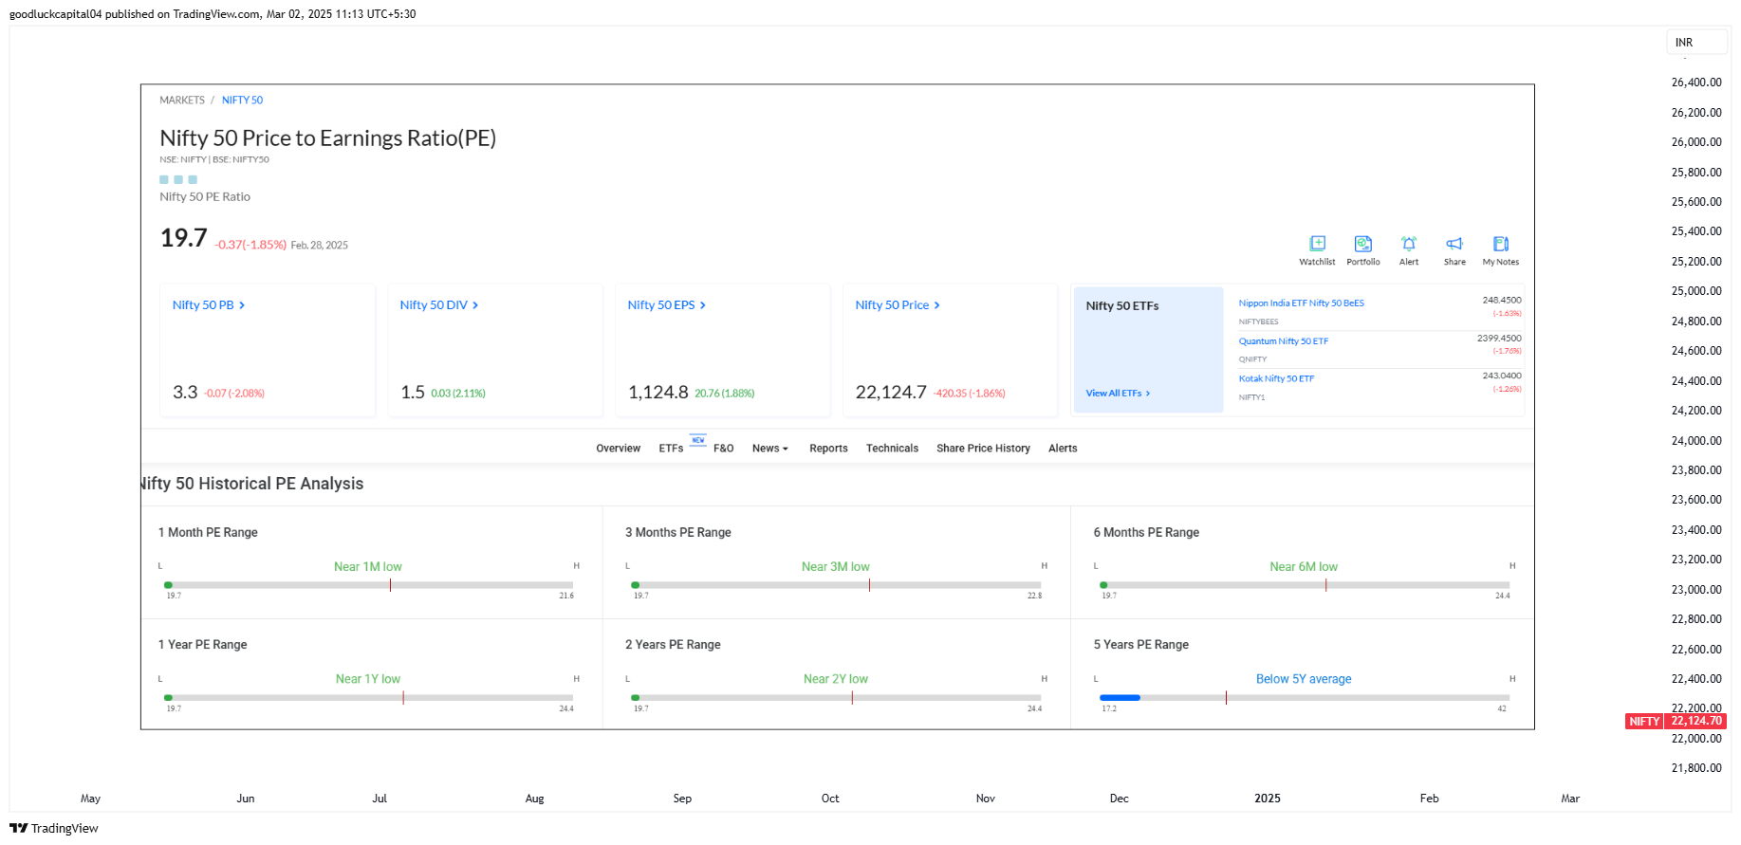
Task: Open the Nifty 50 EPS card link
Action: tap(667, 305)
